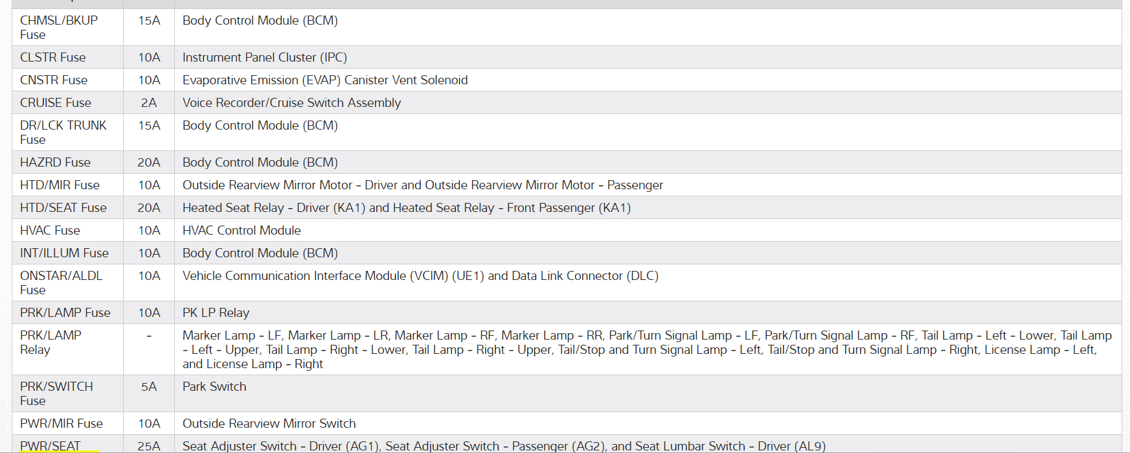This screenshot has width=1130, height=453.
Task: Click the INT/ILLUM Fuse label
Action: click(64, 253)
